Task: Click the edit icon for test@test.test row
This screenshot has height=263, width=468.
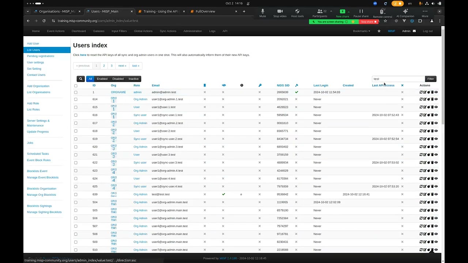Action: tap(425, 194)
